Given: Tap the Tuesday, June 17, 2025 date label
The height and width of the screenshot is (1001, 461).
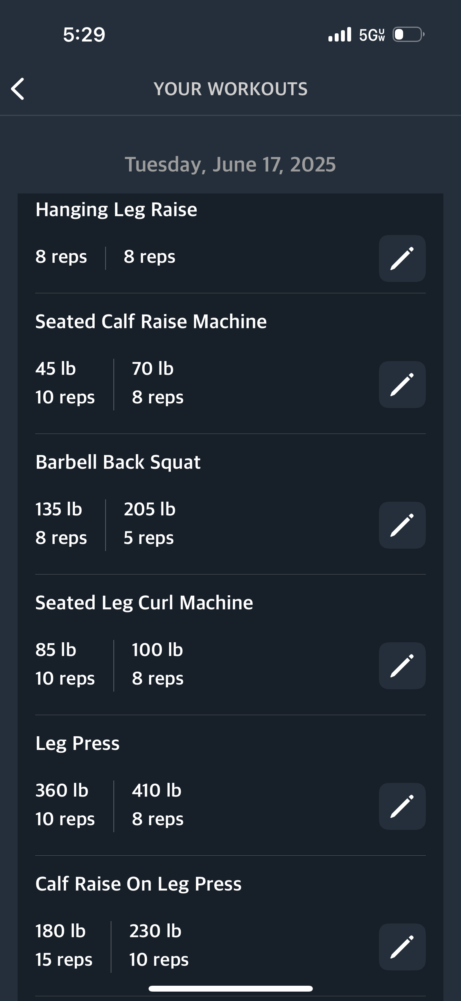Looking at the screenshot, I should (x=230, y=164).
